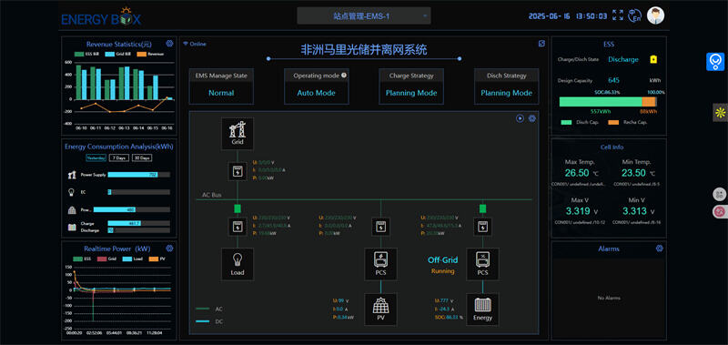The height and width of the screenshot is (345, 728).
Task: Click the PV branch meter icon
Action: click(380, 227)
